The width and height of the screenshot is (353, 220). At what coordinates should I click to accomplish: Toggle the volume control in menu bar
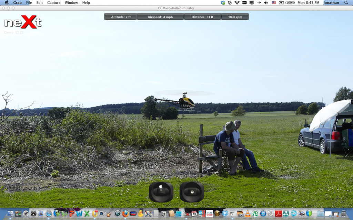pos(266,2)
